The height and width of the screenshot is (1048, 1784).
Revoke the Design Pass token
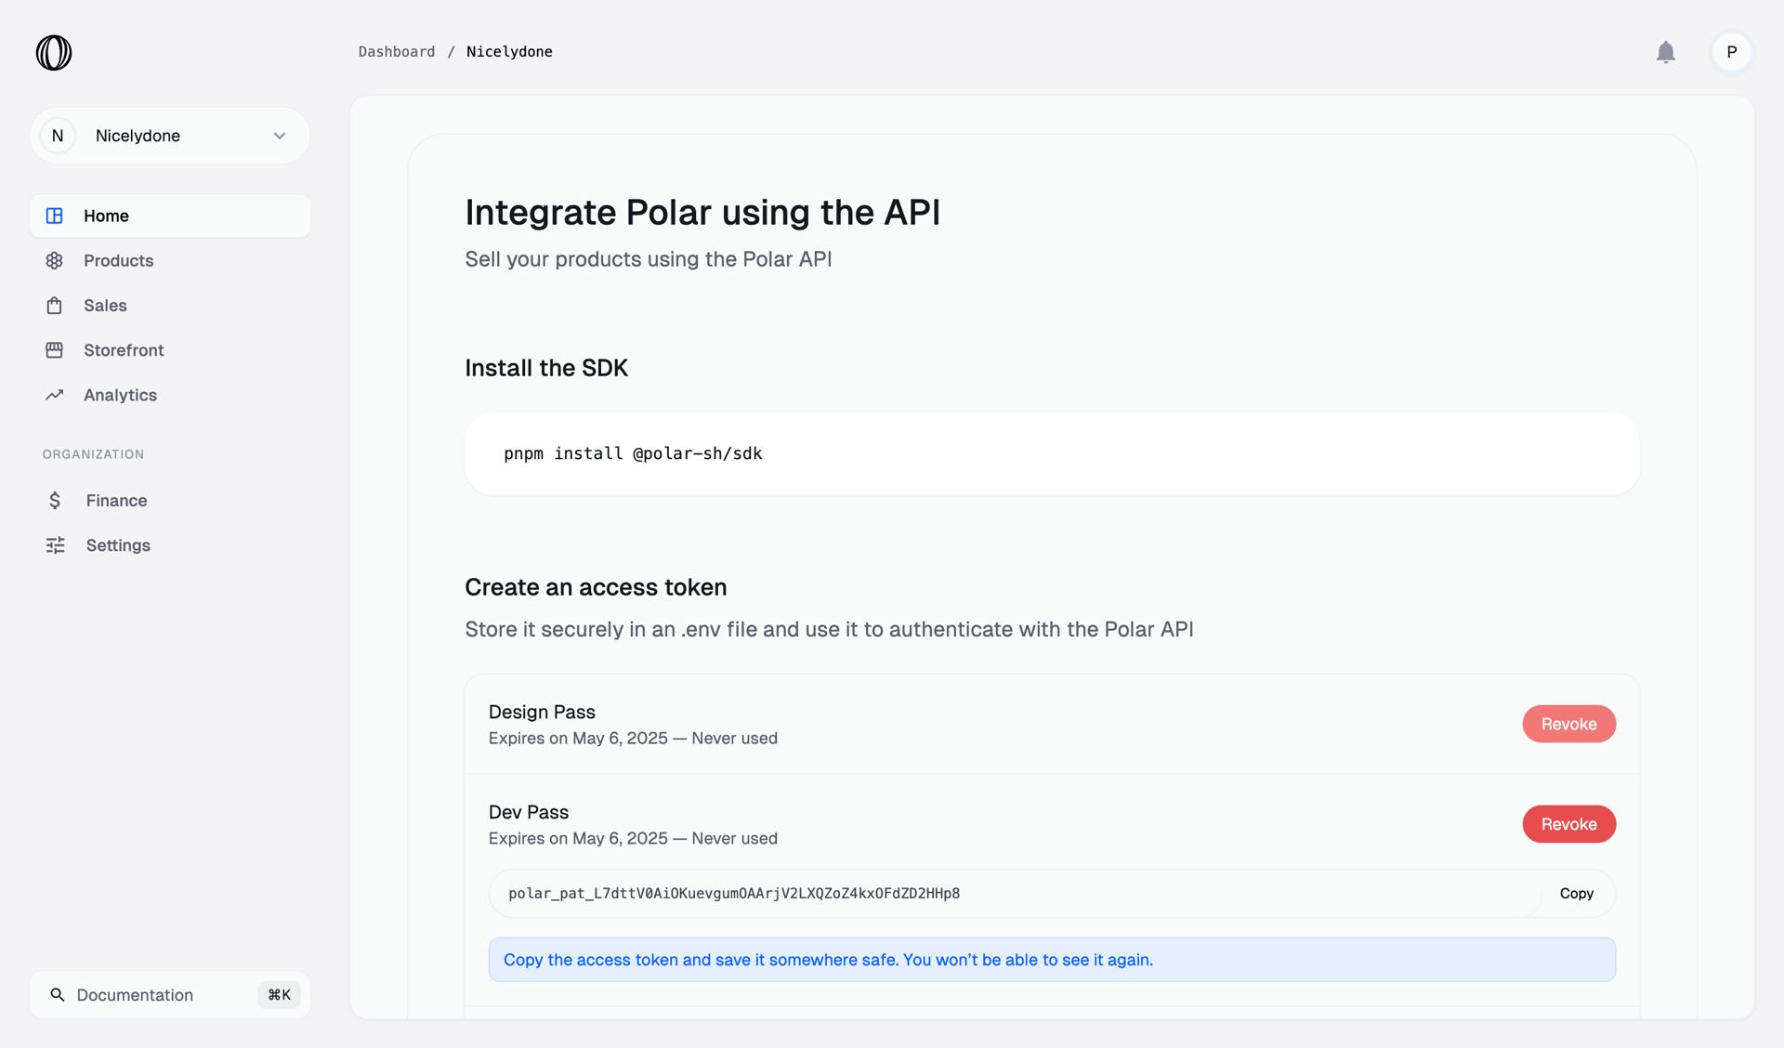(1568, 724)
